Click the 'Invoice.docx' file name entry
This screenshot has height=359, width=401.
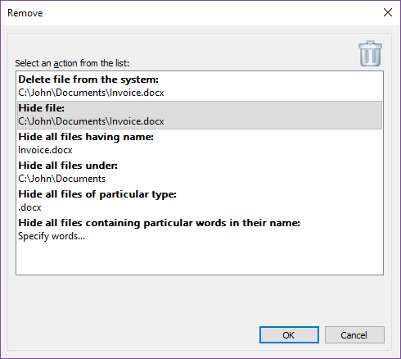pyautogui.click(x=45, y=150)
